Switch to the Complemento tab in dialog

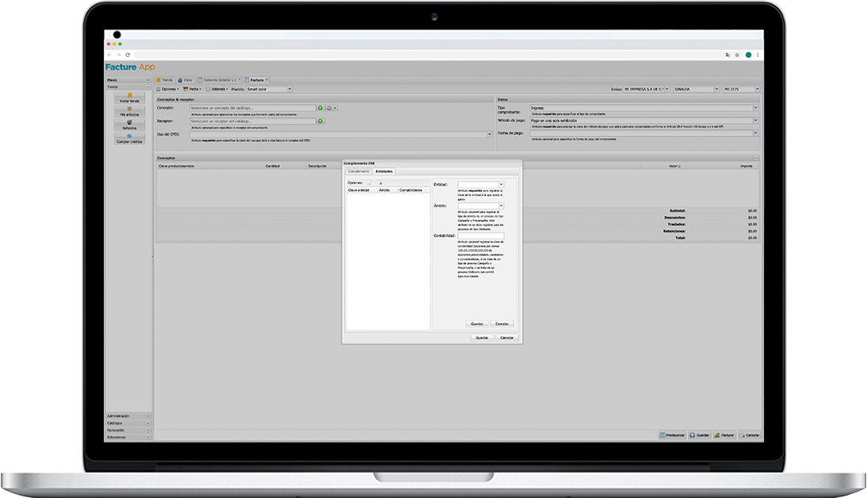point(358,171)
